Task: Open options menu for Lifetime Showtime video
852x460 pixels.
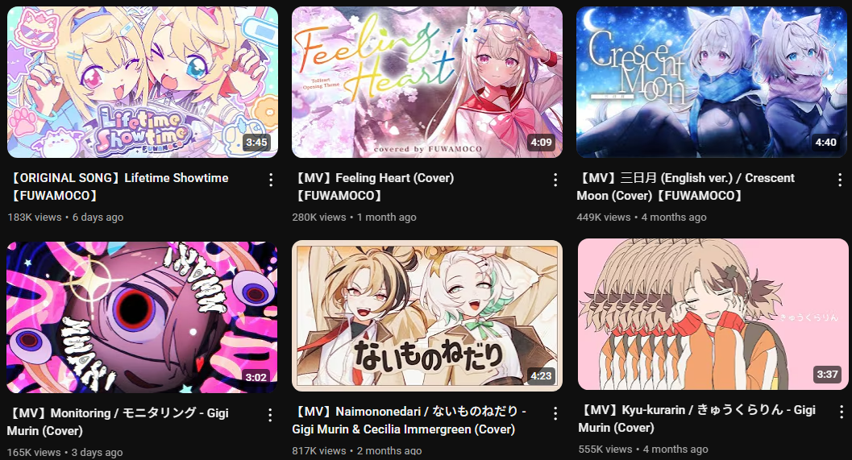Action: (271, 180)
